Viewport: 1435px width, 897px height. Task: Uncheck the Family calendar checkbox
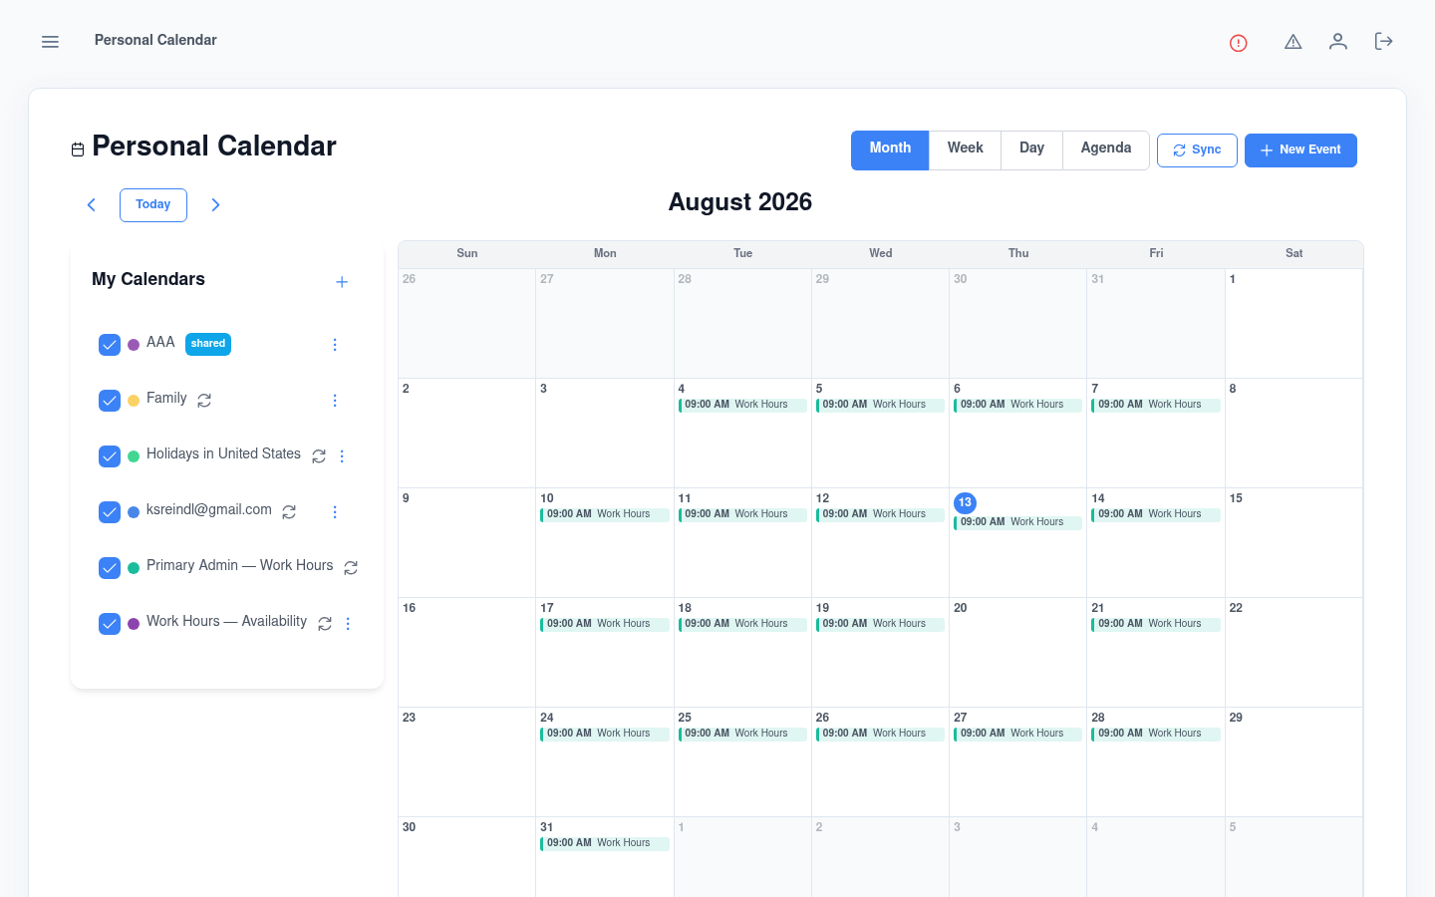[x=110, y=401]
